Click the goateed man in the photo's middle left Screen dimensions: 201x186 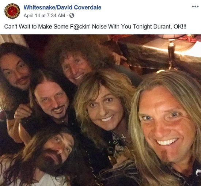click(x=51, y=100)
